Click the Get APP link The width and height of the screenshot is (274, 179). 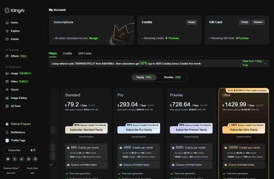[11, 173]
